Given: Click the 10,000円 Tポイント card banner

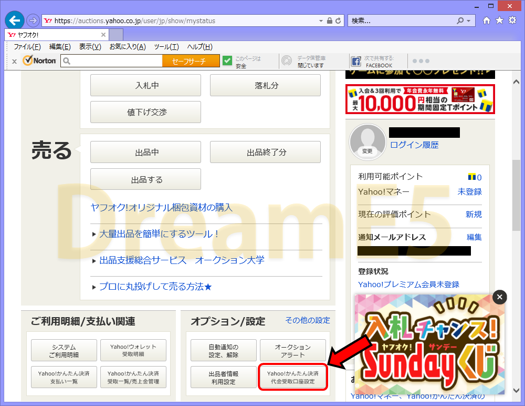Looking at the screenshot, I should (420, 99).
